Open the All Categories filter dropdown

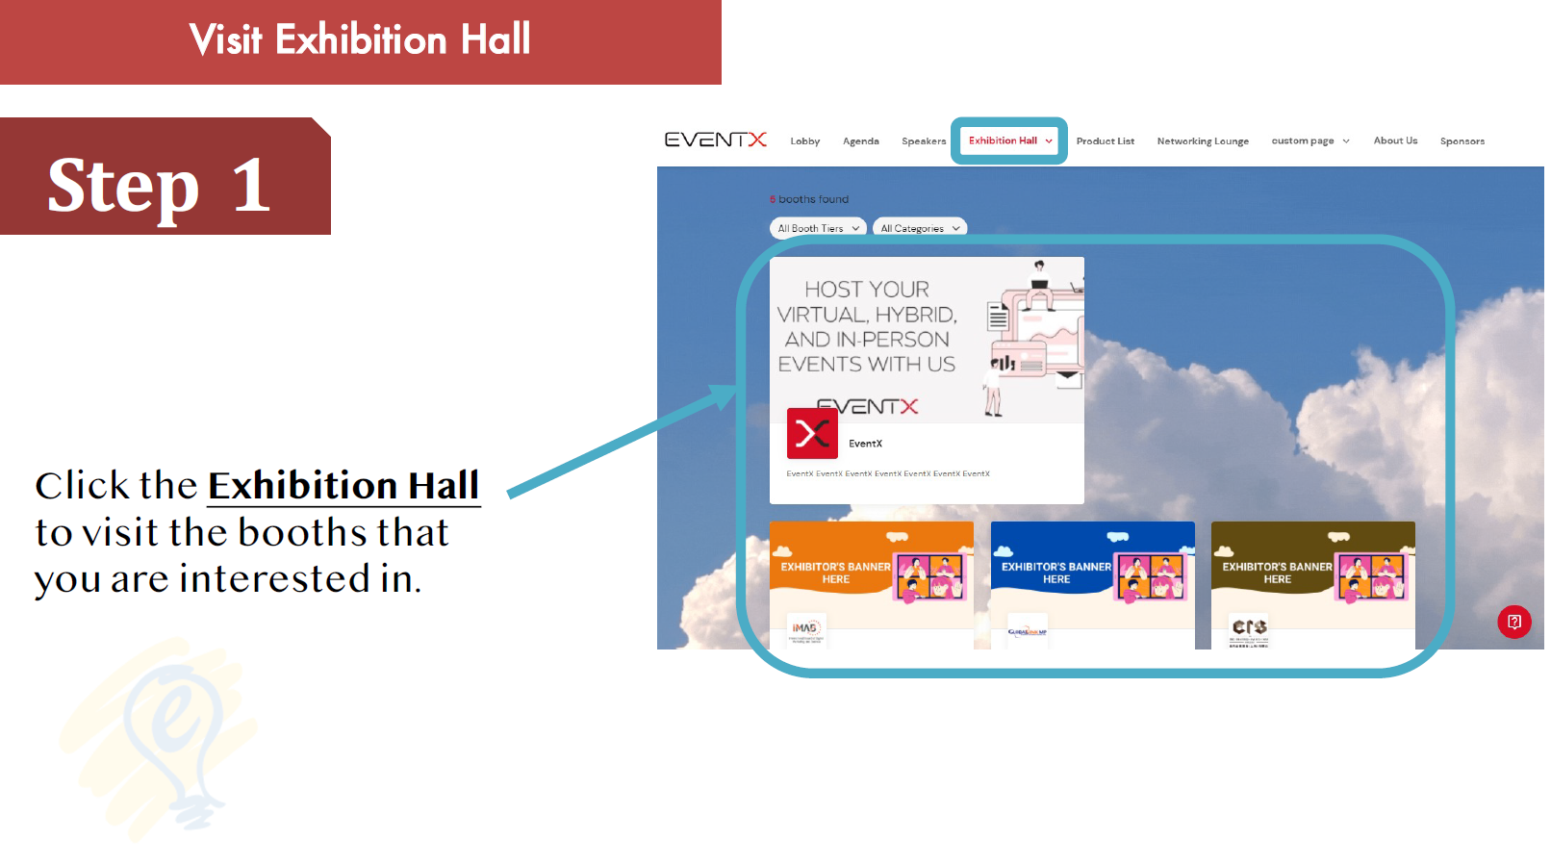[x=920, y=228]
